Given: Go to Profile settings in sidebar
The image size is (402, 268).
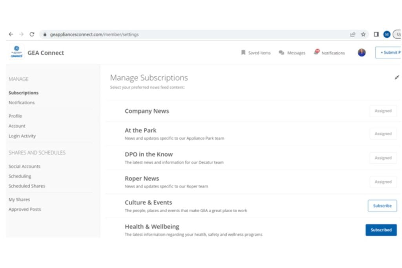Looking at the screenshot, I should coord(15,116).
